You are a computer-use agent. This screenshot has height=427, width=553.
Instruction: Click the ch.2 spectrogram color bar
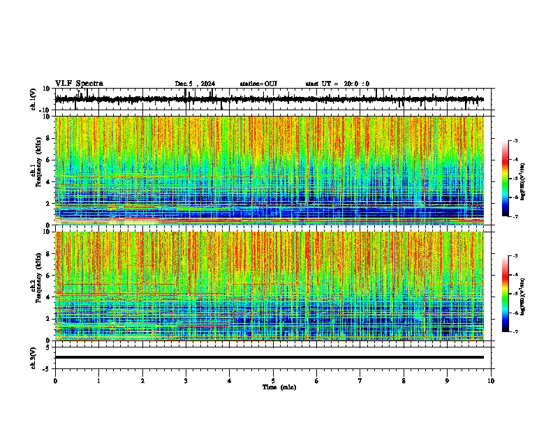click(505, 294)
